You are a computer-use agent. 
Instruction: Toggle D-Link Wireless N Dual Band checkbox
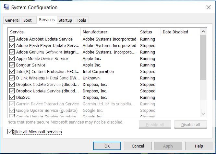[x=12, y=78]
